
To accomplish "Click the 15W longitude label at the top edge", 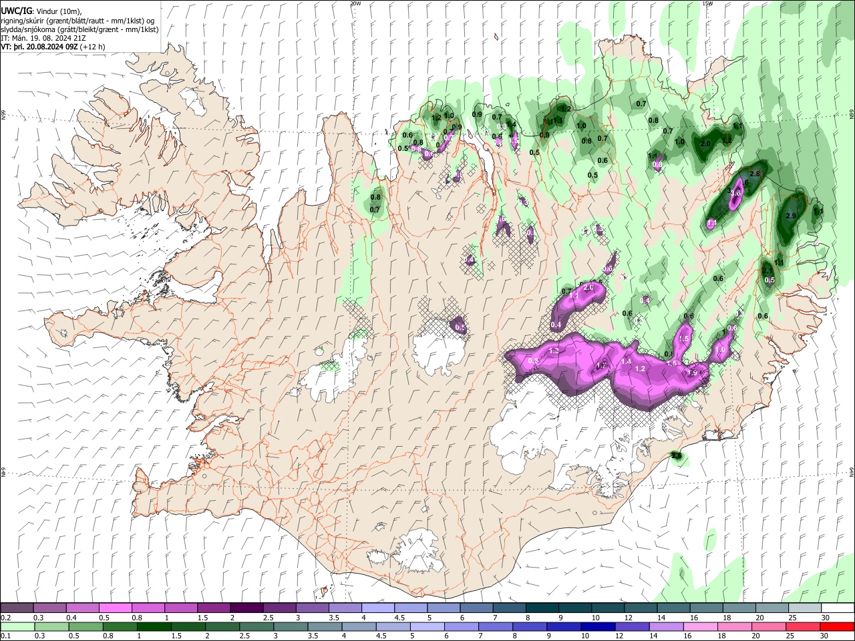I will (x=707, y=3).
